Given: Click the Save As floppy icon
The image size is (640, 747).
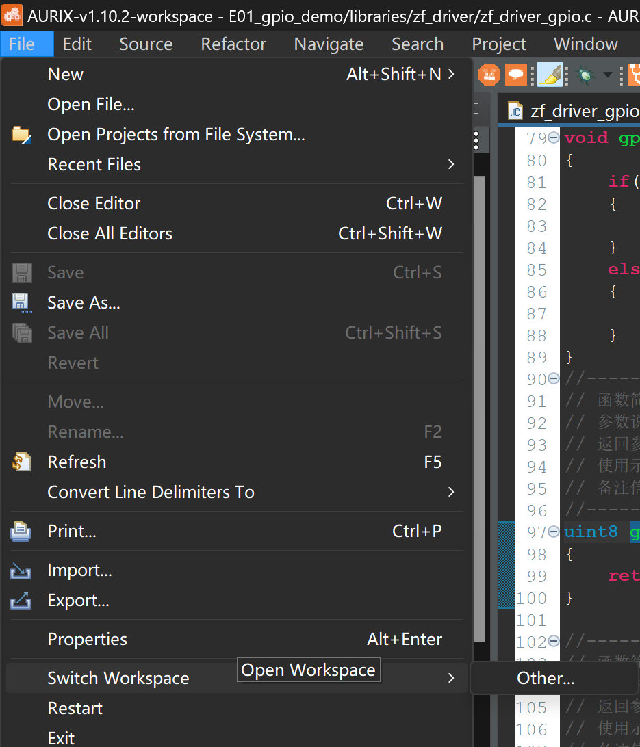Looking at the screenshot, I should point(21,303).
